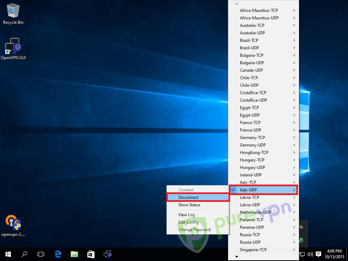
Task: Select the Hungary-TCP server
Action: 263,160
